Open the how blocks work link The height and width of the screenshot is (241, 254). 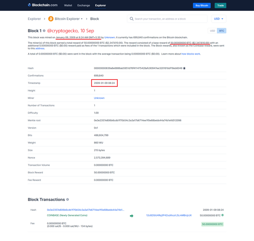(191, 54)
